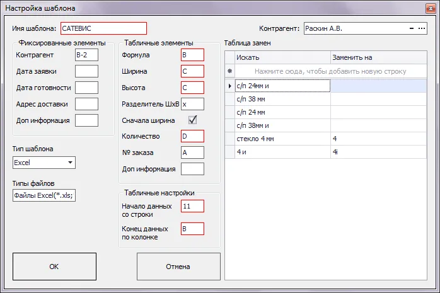Select the 4 и search cell
Image resolution: width=440 pixels, height=293 pixels.
point(282,152)
